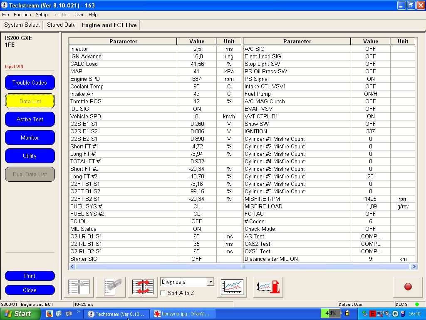Select the Long FT #2 parameter

(156, 176)
